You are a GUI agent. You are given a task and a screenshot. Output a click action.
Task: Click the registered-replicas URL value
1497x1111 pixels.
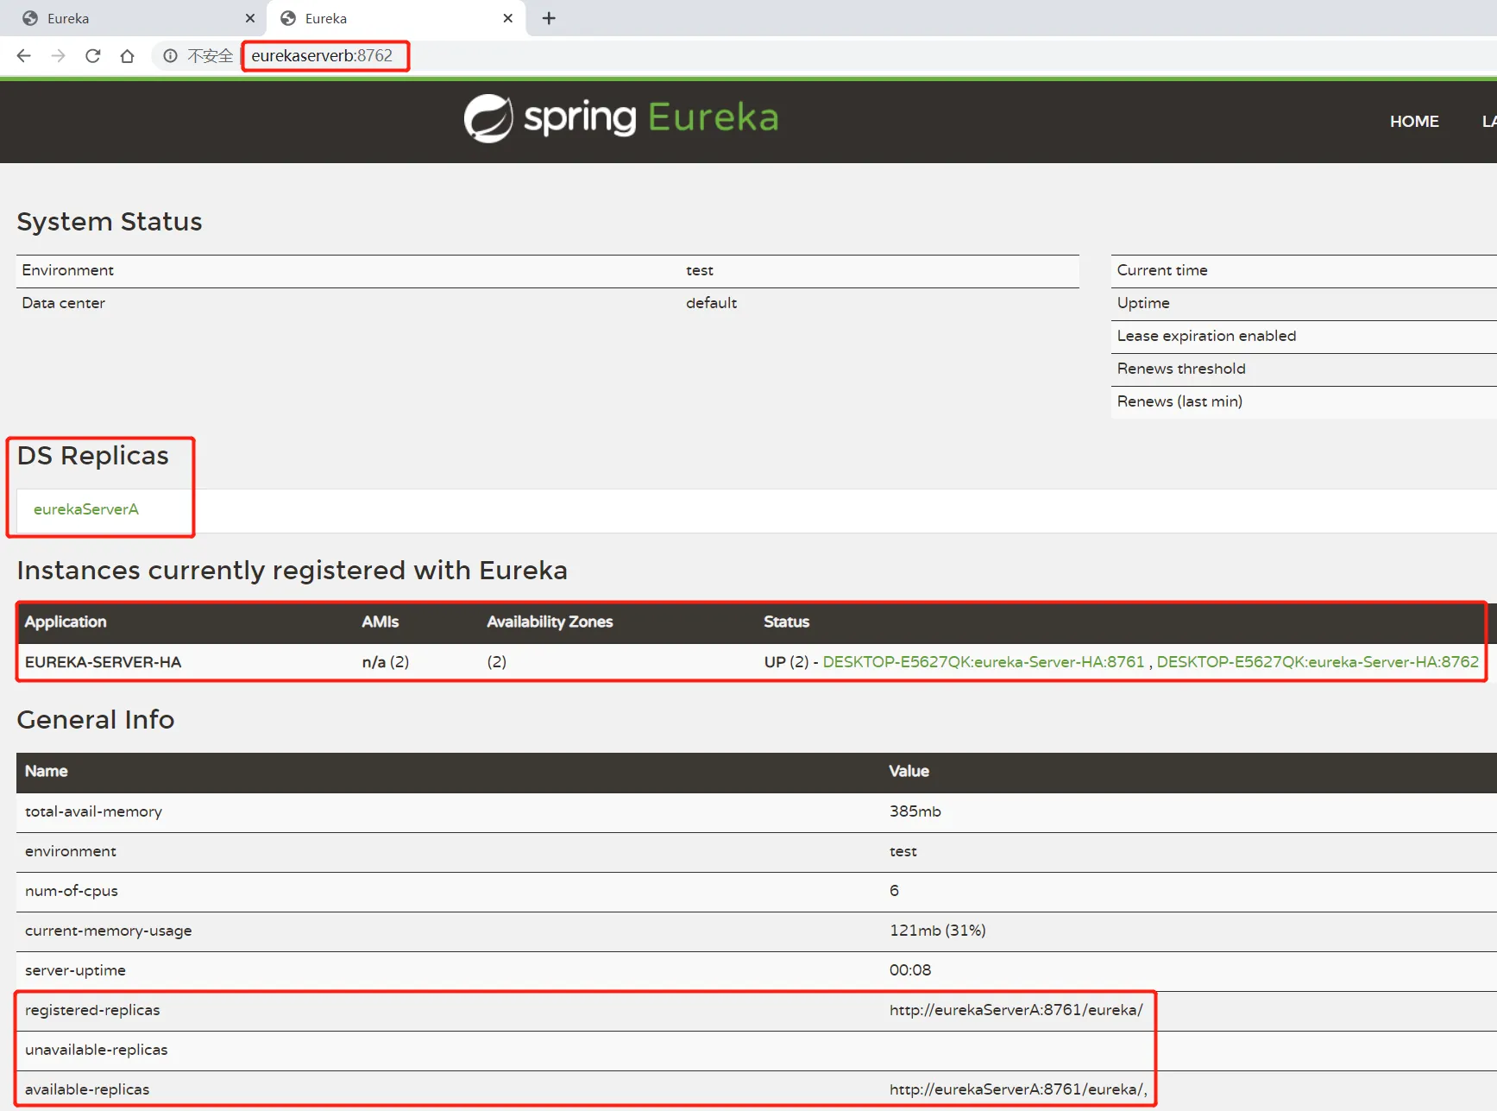[x=1016, y=1010]
